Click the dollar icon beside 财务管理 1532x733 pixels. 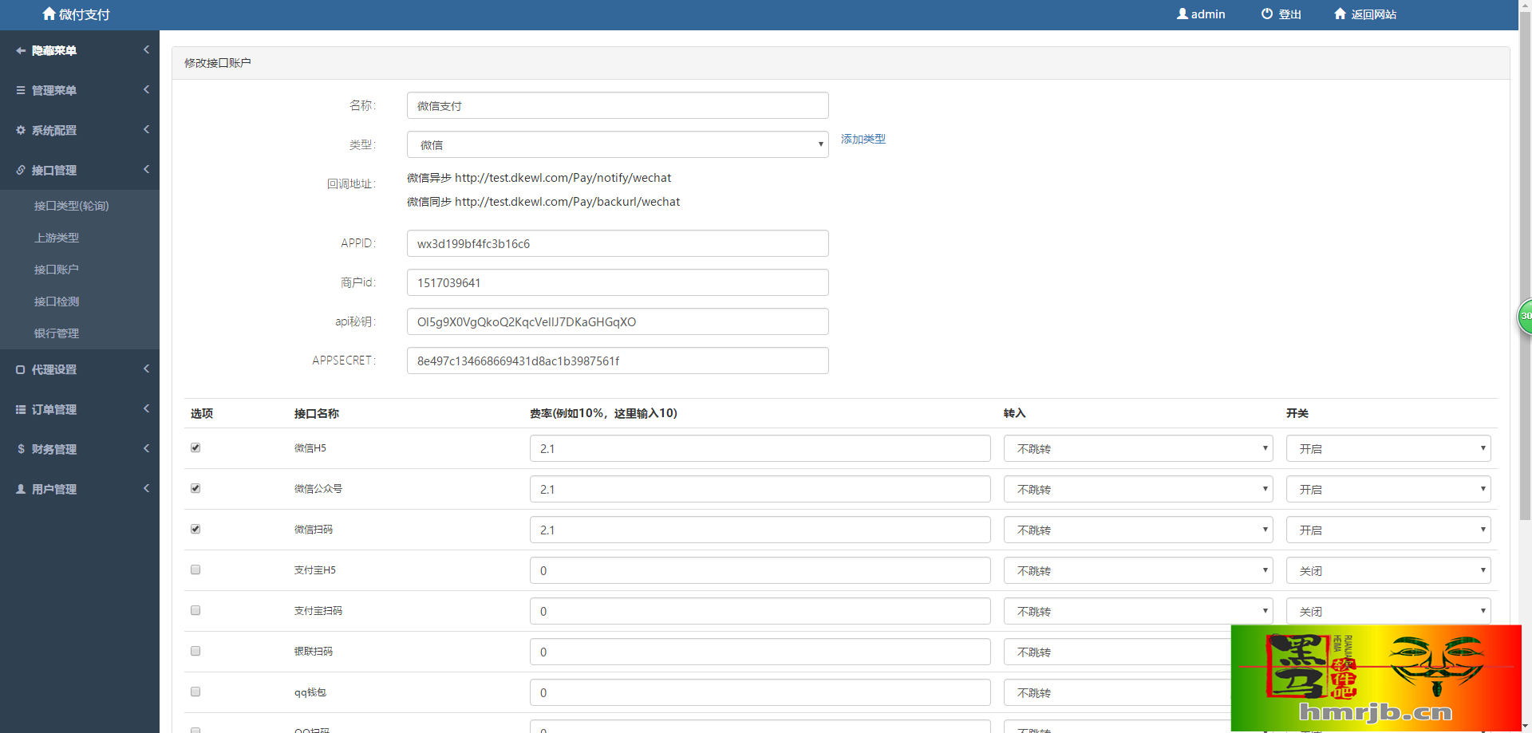pos(21,449)
